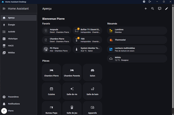This screenshot has width=174, height=115.
Task: Open the Notifications panel
Action: (x=14, y=104)
